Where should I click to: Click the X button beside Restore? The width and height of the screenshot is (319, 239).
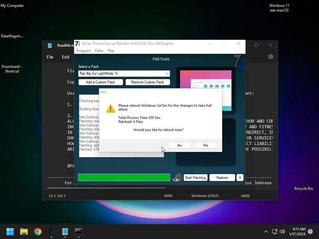240,178
